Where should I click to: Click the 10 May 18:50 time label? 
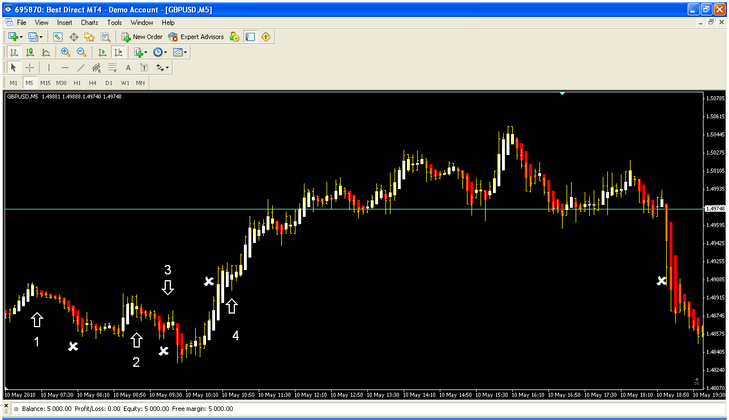click(674, 395)
